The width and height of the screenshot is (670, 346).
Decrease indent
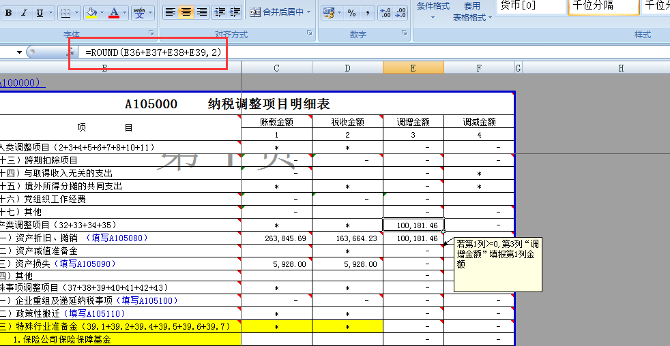click(220, 12)
